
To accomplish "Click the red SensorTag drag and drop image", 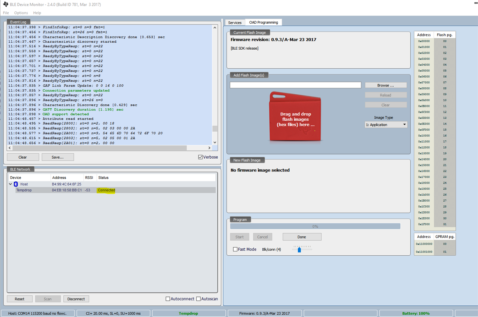I will coord(295,117).
